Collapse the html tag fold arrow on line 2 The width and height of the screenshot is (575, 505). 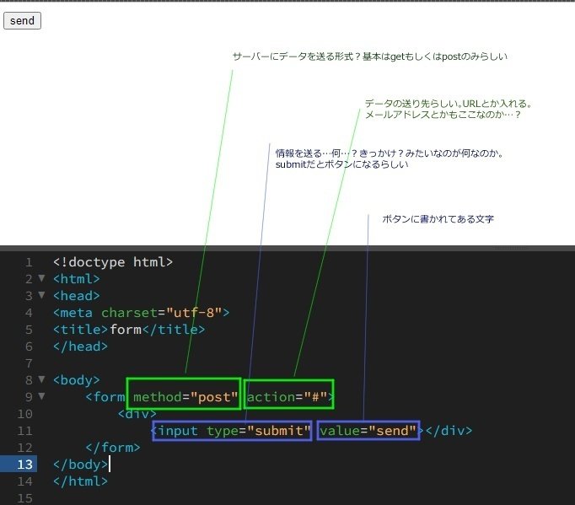click(42, 278)
